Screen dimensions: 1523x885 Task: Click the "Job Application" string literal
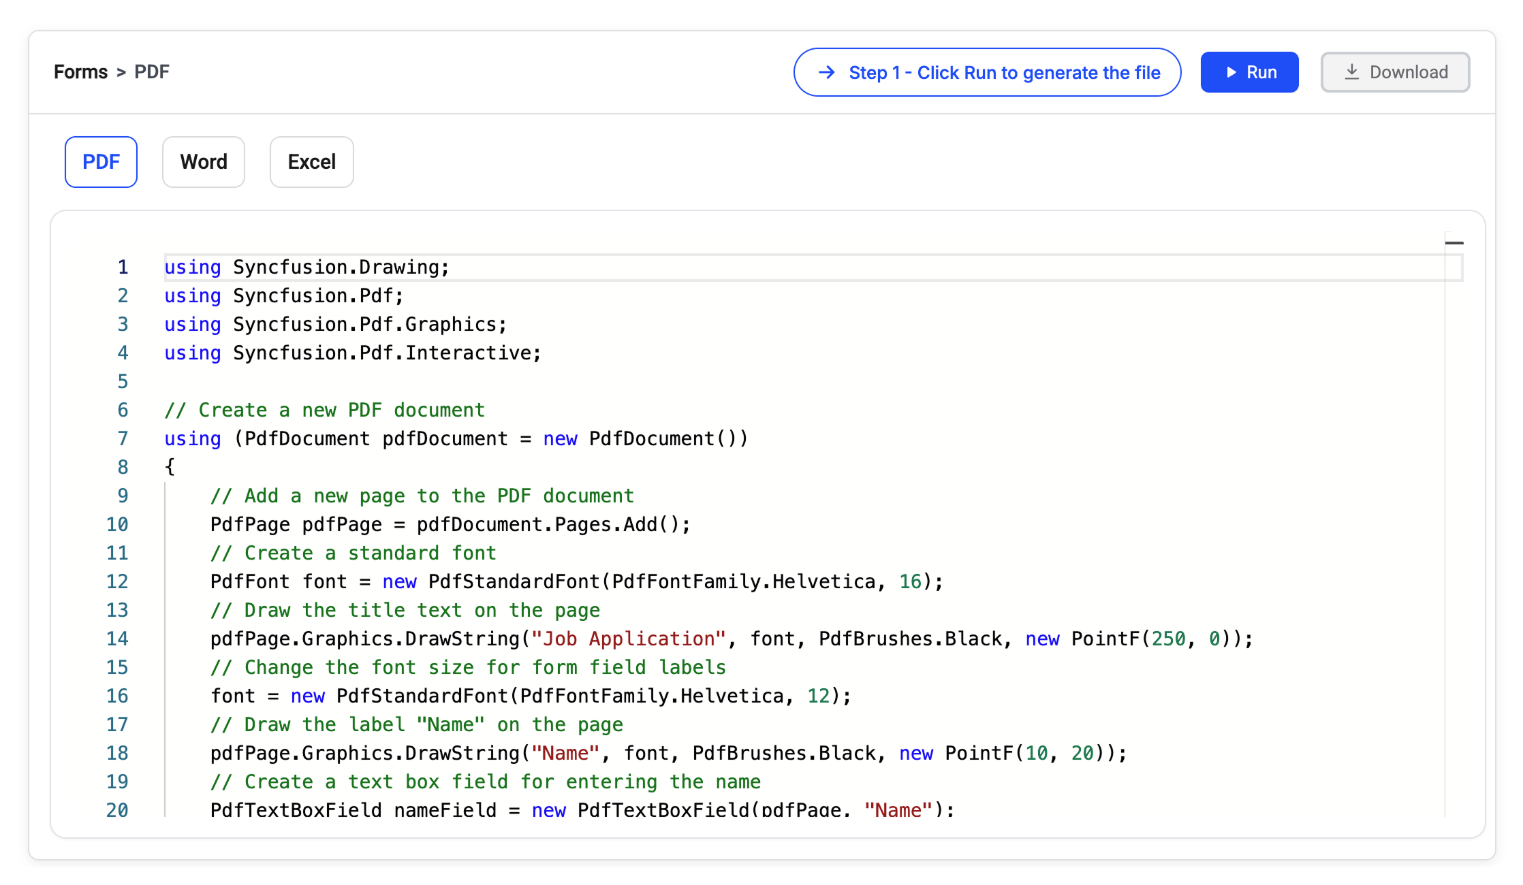coord(629,639)
